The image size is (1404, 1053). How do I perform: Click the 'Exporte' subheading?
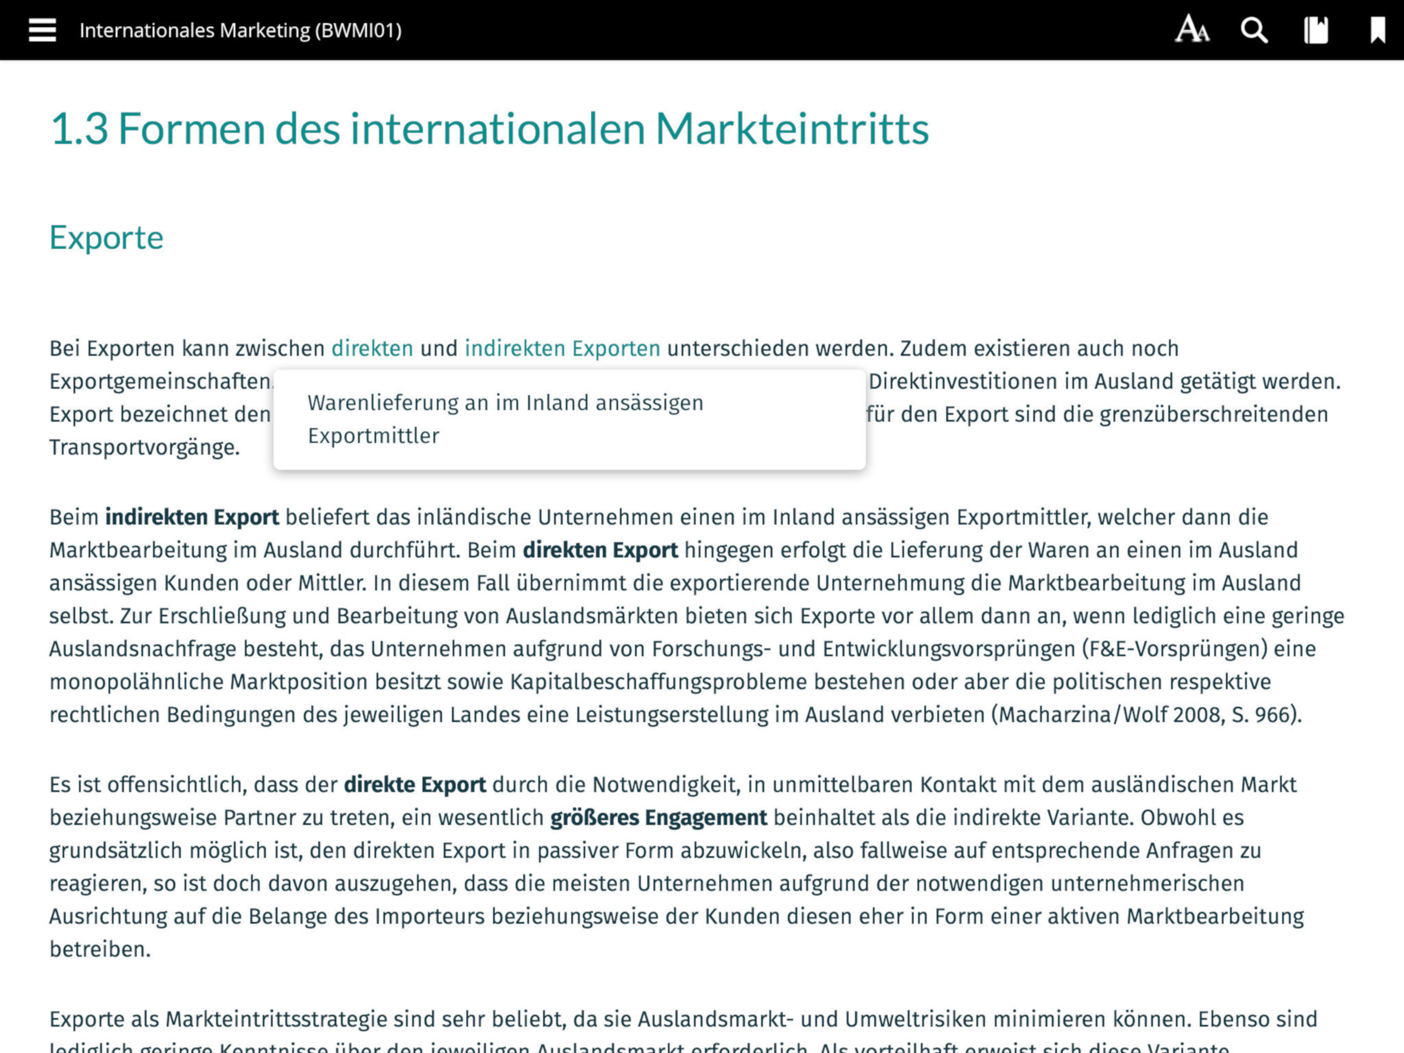[x=106, y=238]
